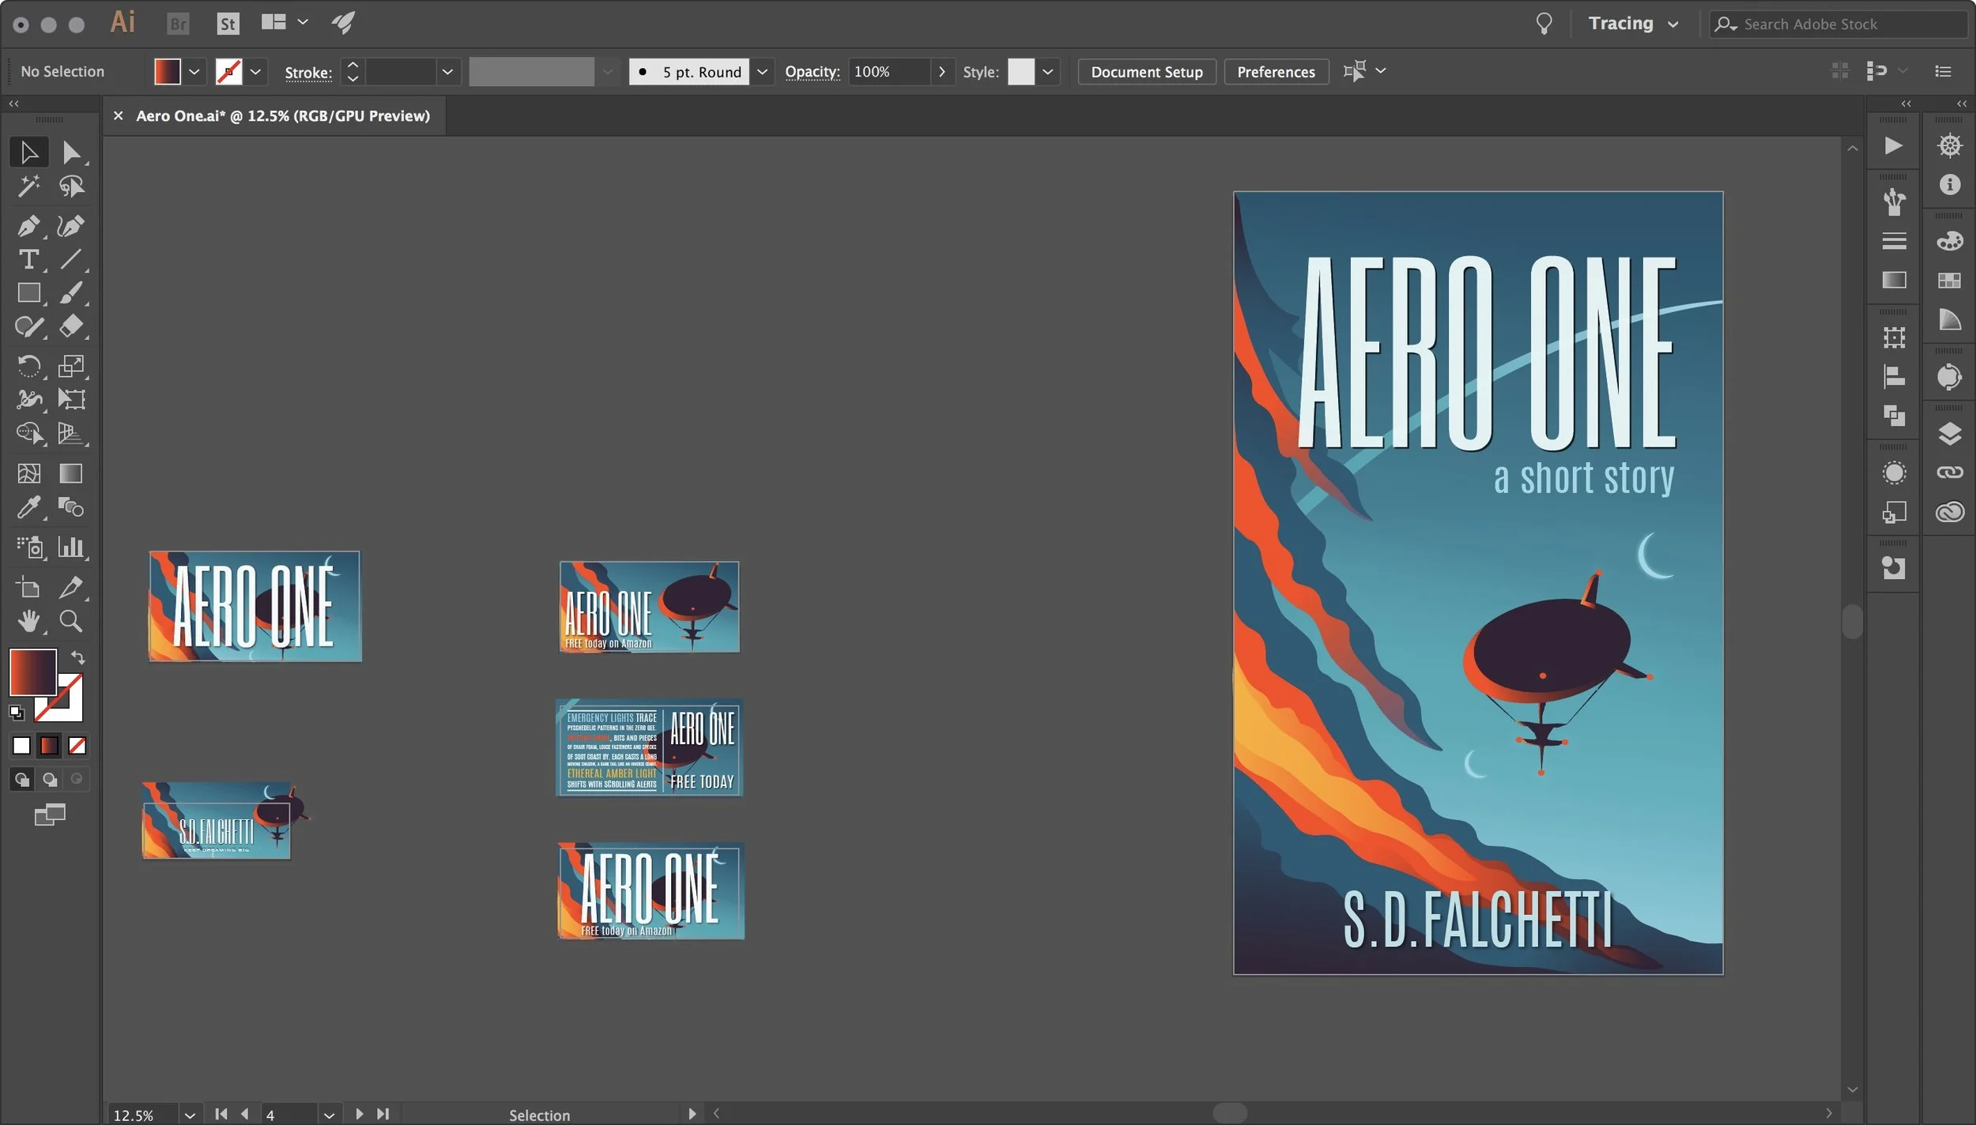Go to the first artboard
This screenshot has width=1976, height=1125.
[221, 1113]
